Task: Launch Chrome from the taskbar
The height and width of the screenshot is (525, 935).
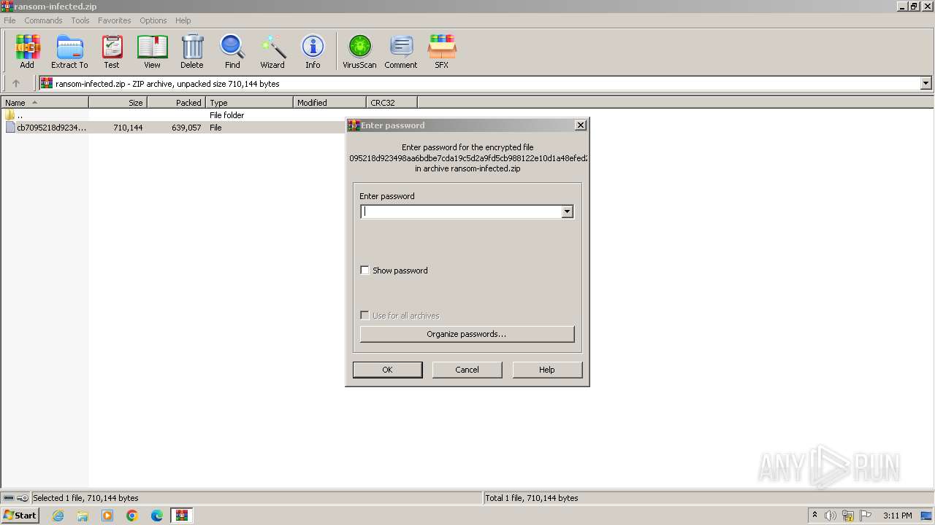Action: (132, 516)
